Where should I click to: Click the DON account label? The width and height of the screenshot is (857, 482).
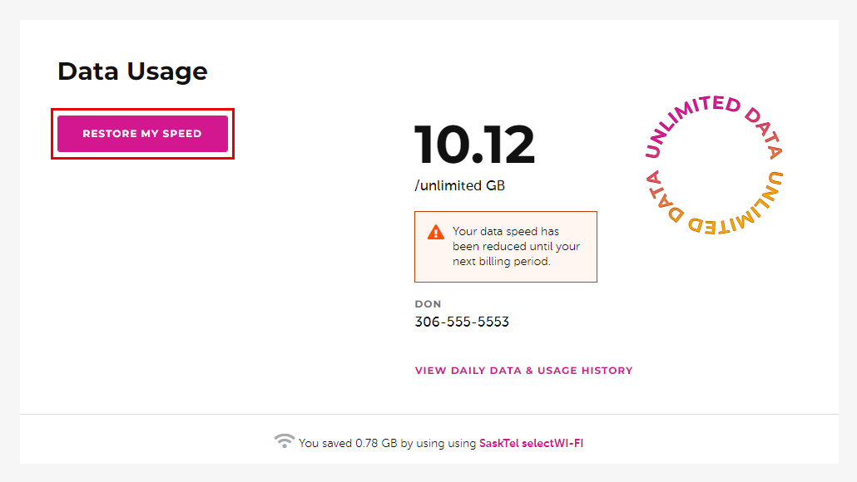pos(428,303)
